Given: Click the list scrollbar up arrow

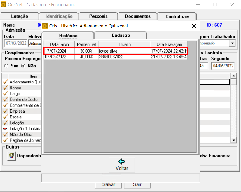Looking at the screenshot, I should 234,76.
